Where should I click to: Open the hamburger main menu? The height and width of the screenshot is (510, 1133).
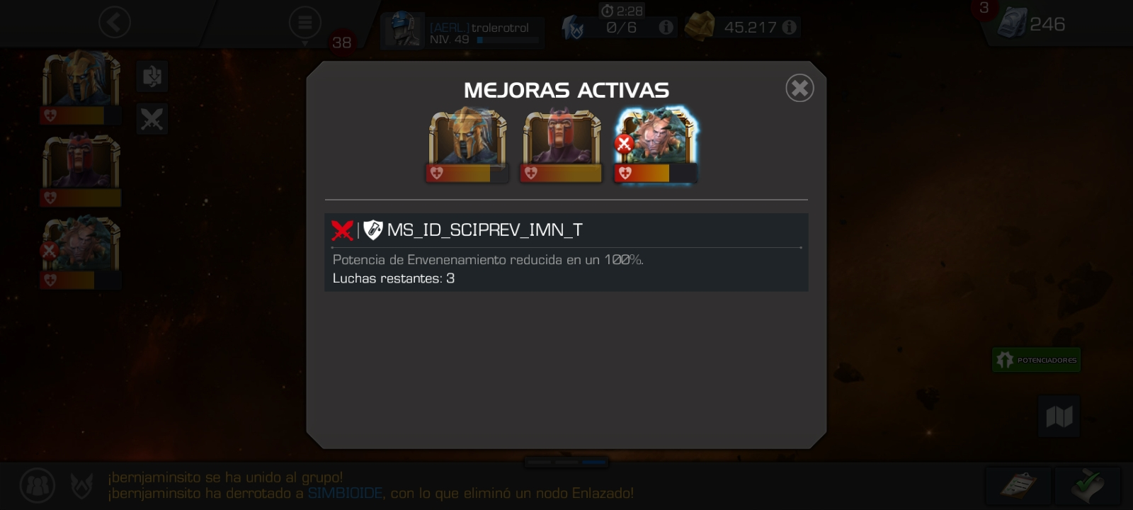(305, 23)
